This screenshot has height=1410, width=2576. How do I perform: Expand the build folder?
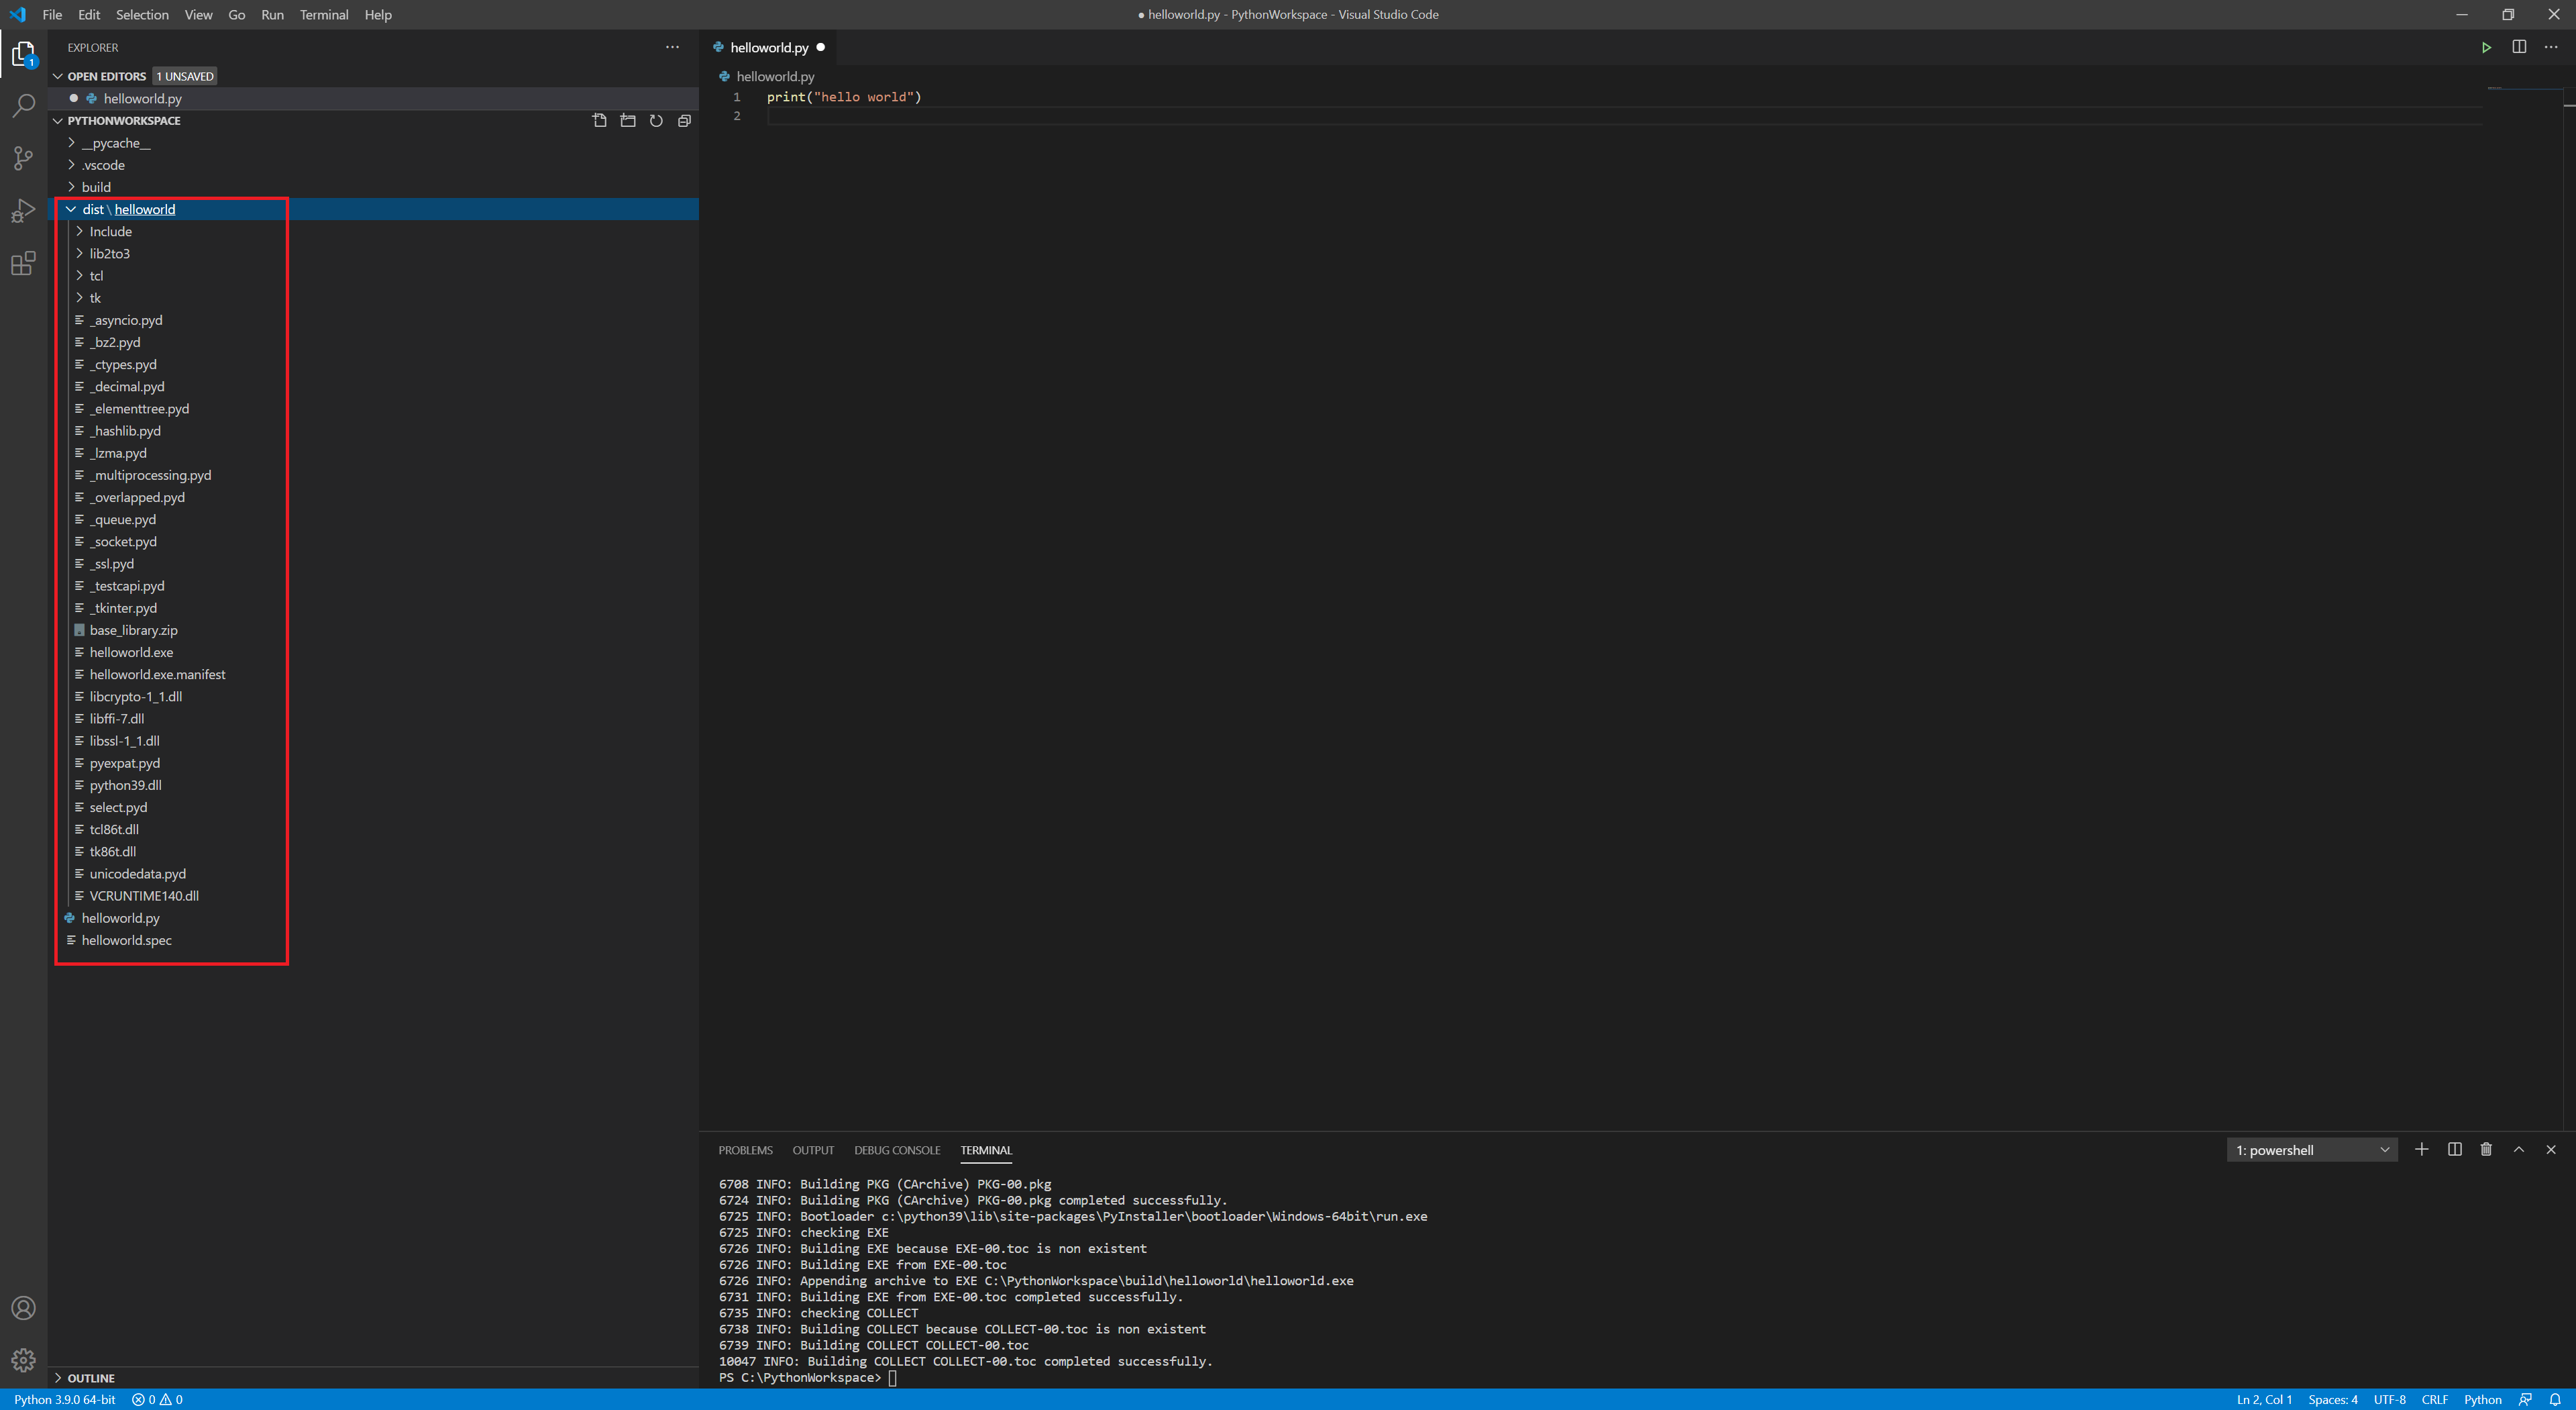click(x=96, y=187)
